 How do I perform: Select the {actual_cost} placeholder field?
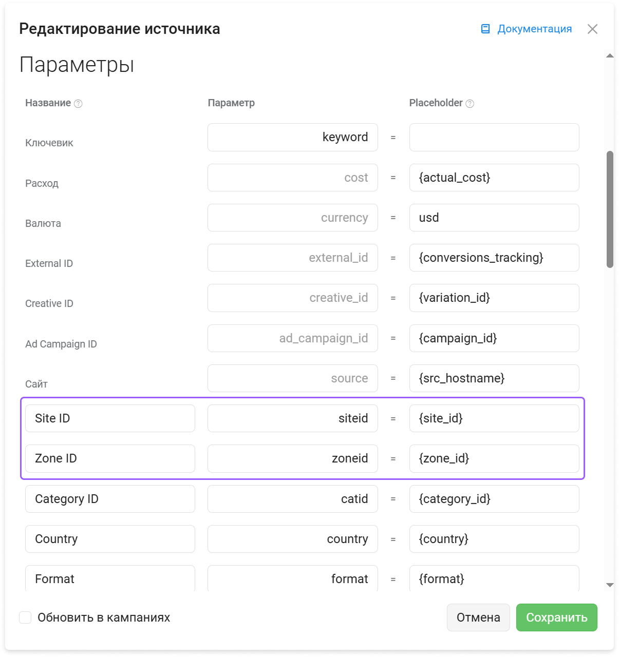coord(494,178)
